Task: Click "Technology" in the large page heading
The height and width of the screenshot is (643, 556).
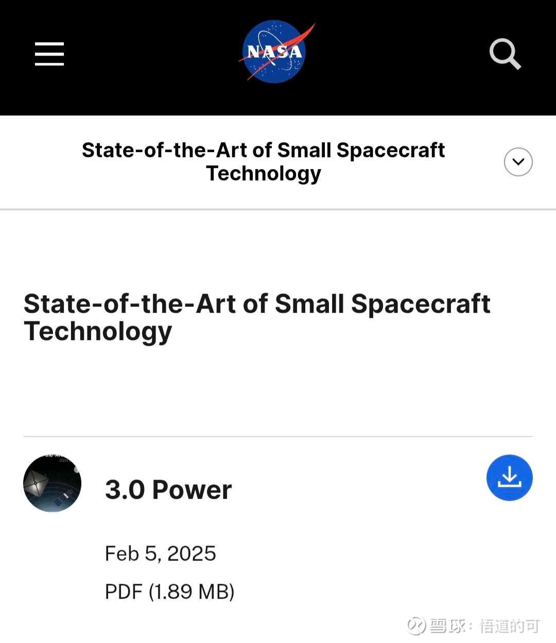Action: (98, 331)
